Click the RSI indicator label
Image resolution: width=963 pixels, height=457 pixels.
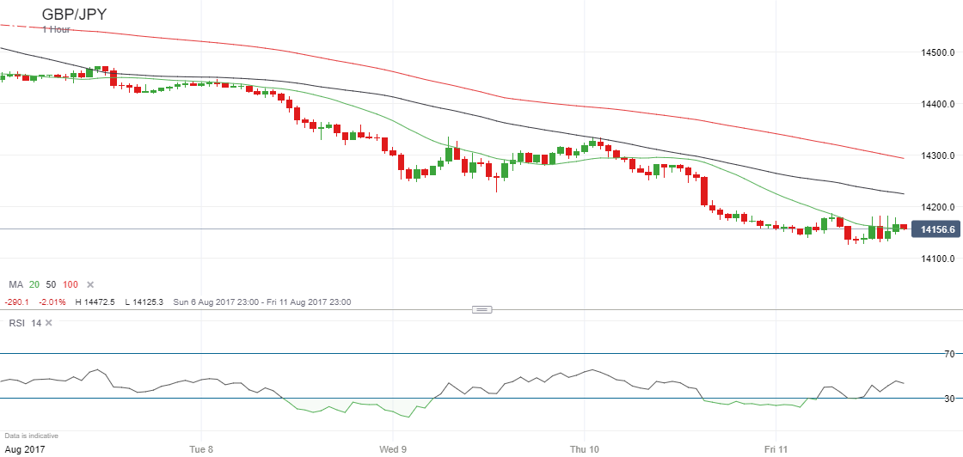[16, 323]
